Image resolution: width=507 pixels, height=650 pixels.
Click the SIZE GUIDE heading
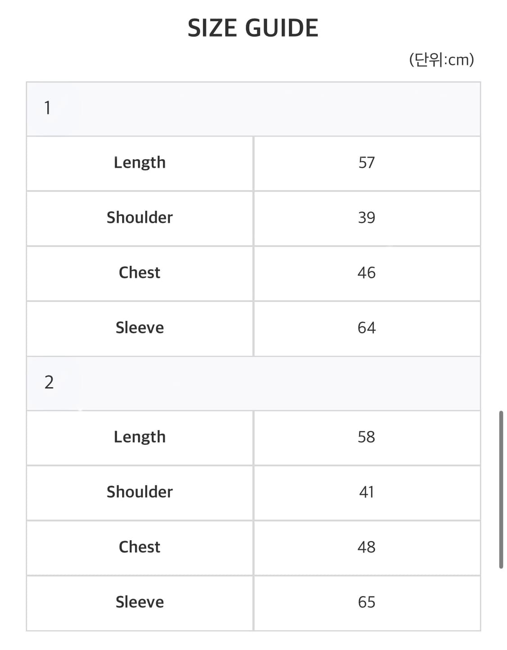253,28
